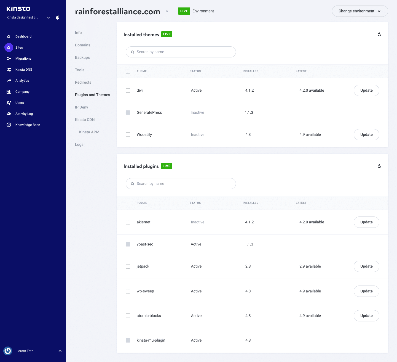Click the Dashboard home icon
Screen dimensions: 397x362
pos(9,36)
